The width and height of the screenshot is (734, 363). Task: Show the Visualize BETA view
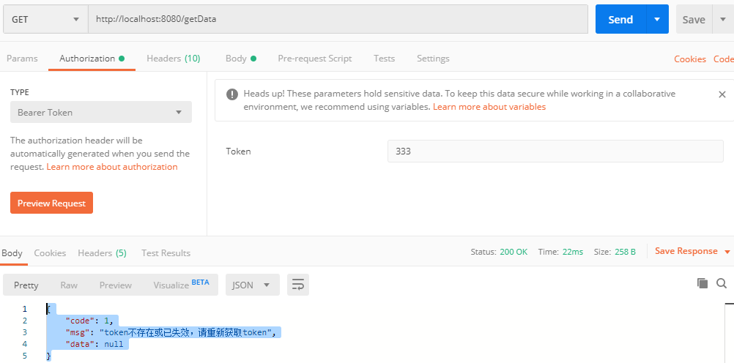click(181, 285)
